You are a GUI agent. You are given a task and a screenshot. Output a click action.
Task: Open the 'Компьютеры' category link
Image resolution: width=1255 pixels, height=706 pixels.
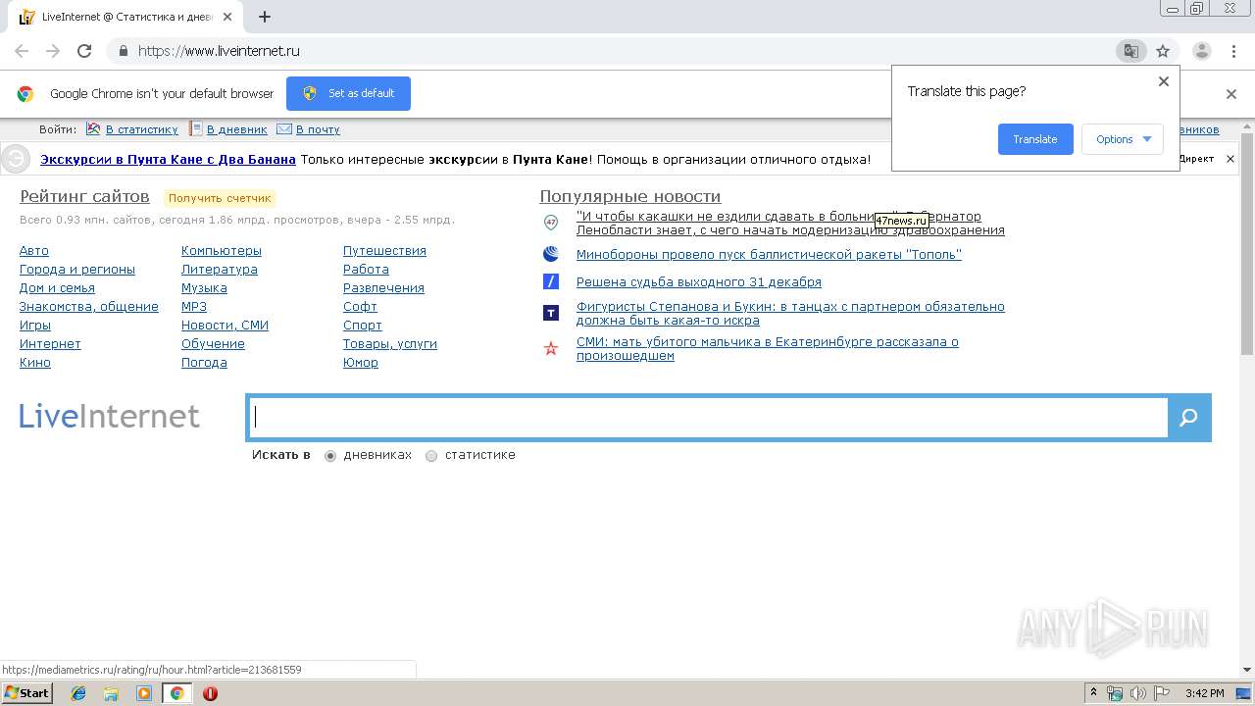pyautogui.click(x=222, y=251)
